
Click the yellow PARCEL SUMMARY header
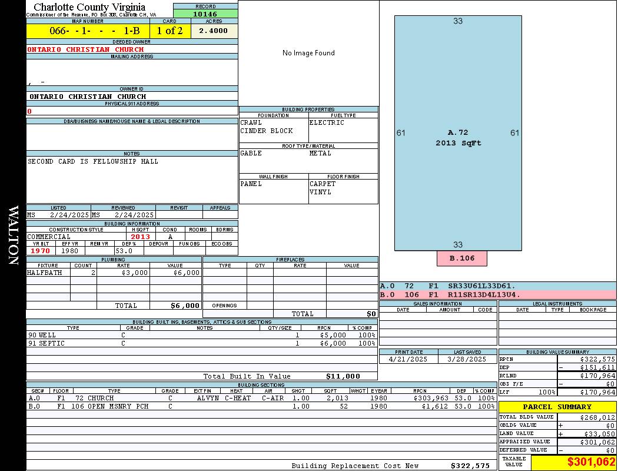click(x=557, y=407)
